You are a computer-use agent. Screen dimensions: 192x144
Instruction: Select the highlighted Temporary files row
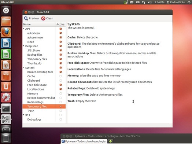coord(44,106)
